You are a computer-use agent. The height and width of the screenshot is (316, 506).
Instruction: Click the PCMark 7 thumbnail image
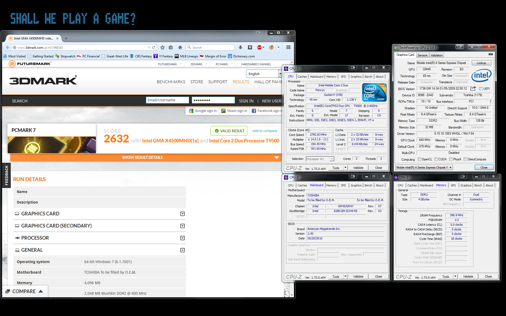click(x=52, y=145)
